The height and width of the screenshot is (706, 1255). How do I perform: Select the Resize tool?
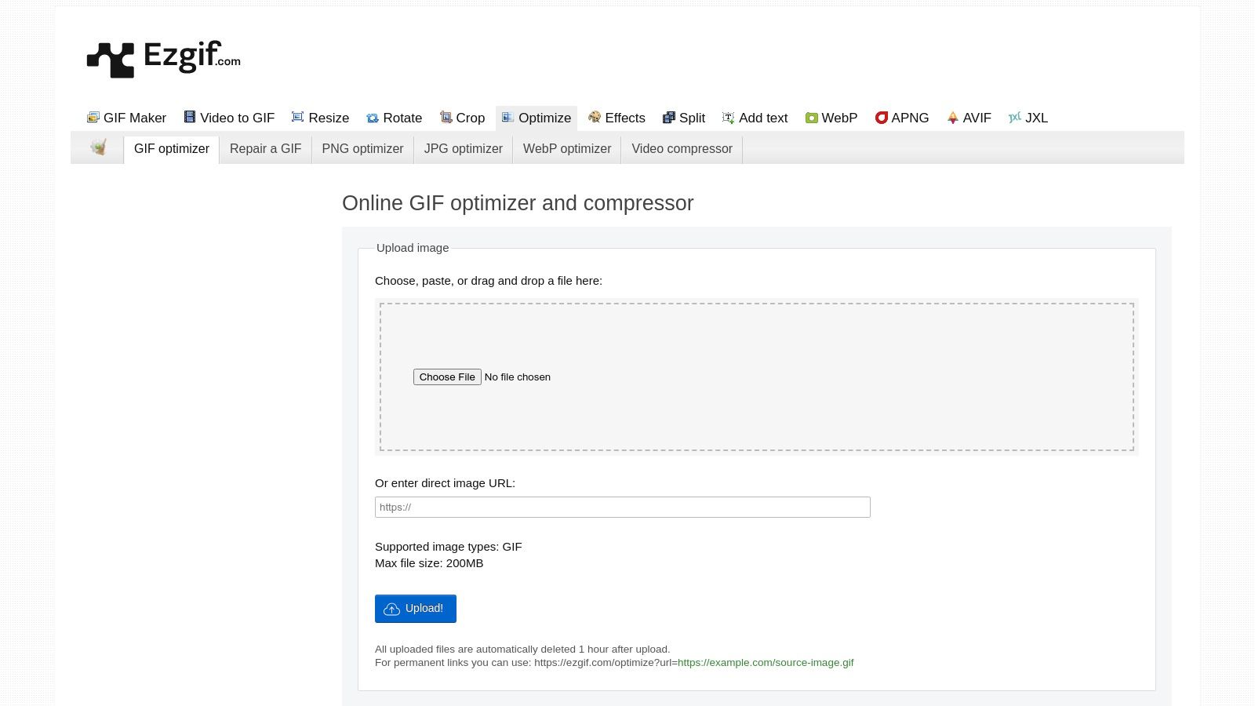pos(320,118)
